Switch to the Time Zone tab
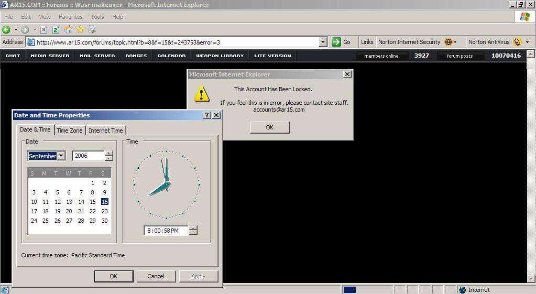 coord(69,130)
